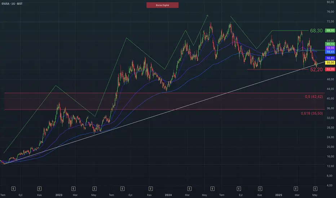Click the Borsa Digital badge
336x198 pixels.
tap(163, 5)
